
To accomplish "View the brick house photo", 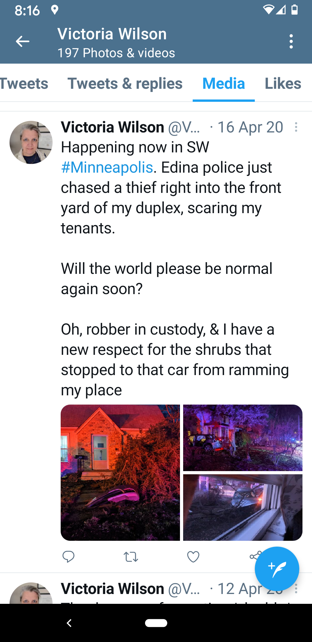I will point(120,473).
